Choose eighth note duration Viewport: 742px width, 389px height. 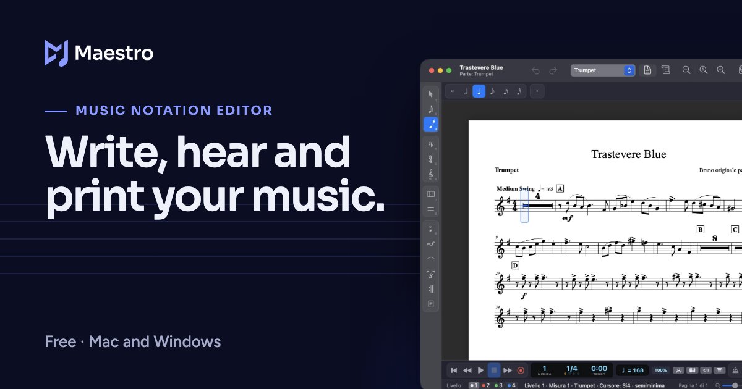(x=492, y=91)
